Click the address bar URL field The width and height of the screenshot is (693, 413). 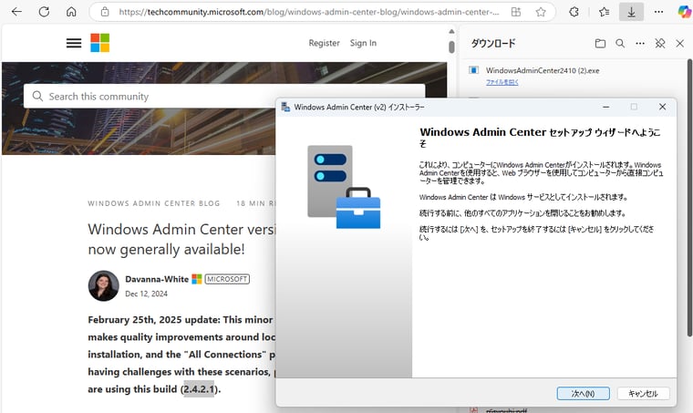point(308,12)
